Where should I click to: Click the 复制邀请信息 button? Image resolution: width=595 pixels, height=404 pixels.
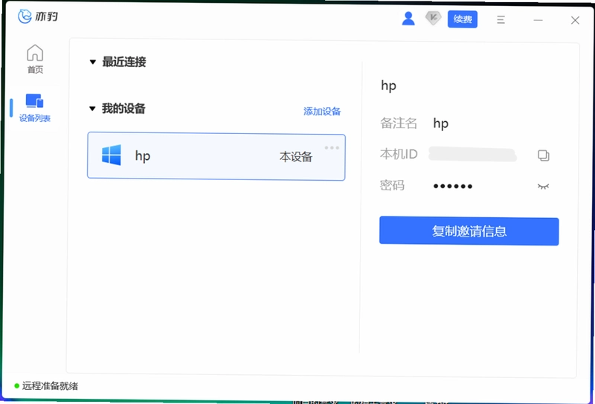tap(469, 231)
